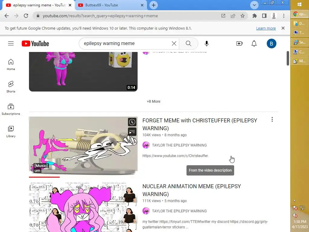This screenshot has height=232, width=309.
Task: Share this page via the share icon
Action: (x=233, y=16)
